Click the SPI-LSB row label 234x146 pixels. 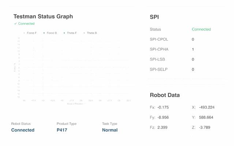[158, 59]
